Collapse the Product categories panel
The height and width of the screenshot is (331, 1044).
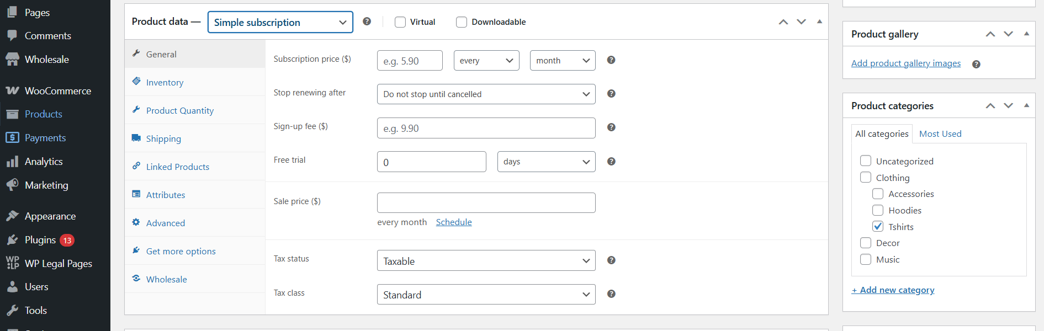tap(1027, 106)
